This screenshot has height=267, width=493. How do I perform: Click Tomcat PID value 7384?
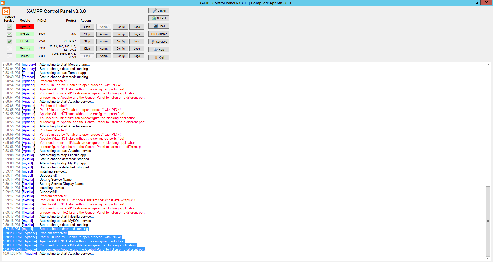[x=42, y=56]
